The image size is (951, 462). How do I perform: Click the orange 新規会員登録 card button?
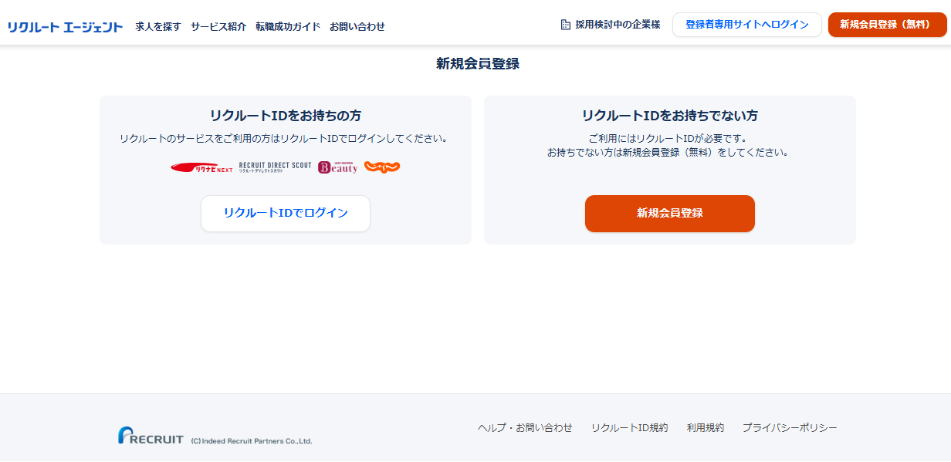click(670, 214)
